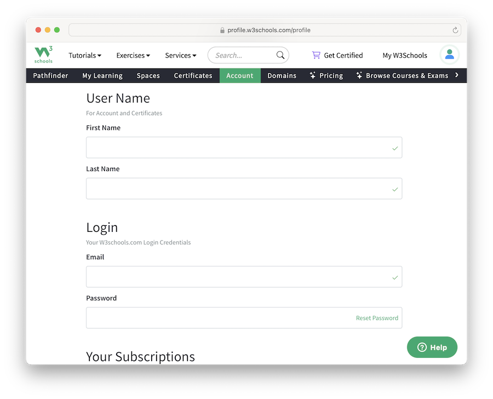Image resolution: width=493 pixels, height=399 pixels.
Task: Click the W3Schools logo
Action: pyautogui.click(x=43, y=55)
